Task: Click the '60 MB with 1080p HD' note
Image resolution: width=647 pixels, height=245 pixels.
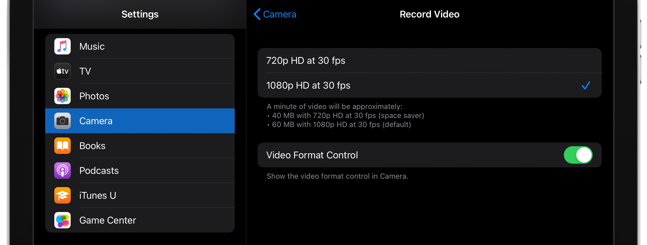Action: point(339,124)
